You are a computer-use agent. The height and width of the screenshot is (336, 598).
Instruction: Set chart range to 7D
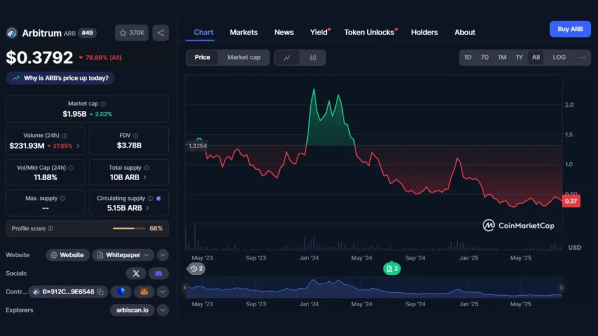(x=485, y=58)
